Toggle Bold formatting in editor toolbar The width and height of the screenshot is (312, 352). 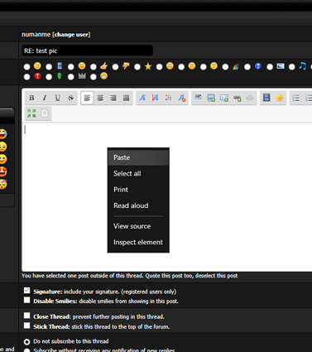[31, 98]
